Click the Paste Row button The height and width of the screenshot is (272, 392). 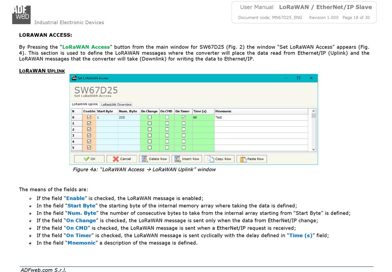(251, 159)
